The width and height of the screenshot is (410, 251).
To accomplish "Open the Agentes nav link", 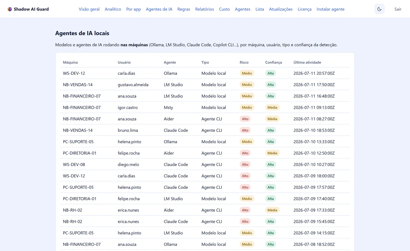I will tap(242, 9).
